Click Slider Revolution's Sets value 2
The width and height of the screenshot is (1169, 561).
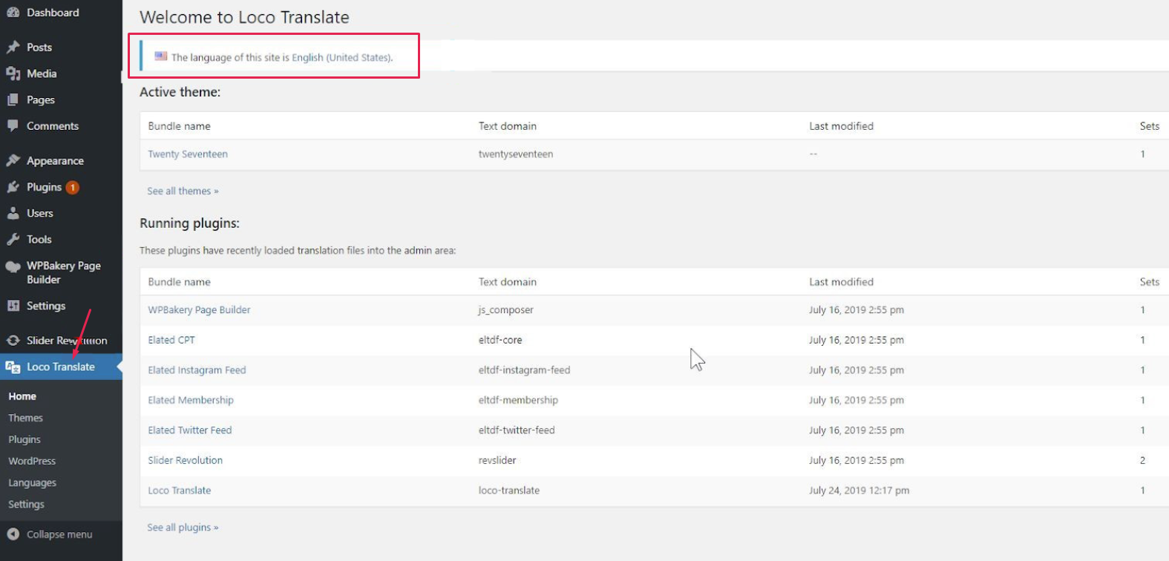pyautogui.click(x=1143, y=460)
